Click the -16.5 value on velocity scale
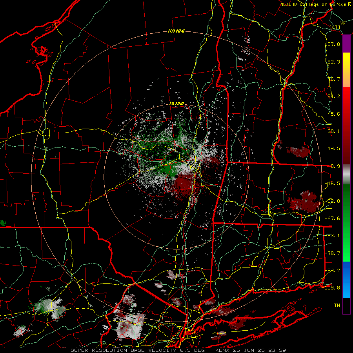This screenshot has width=353, height=353. click(333, 184)
